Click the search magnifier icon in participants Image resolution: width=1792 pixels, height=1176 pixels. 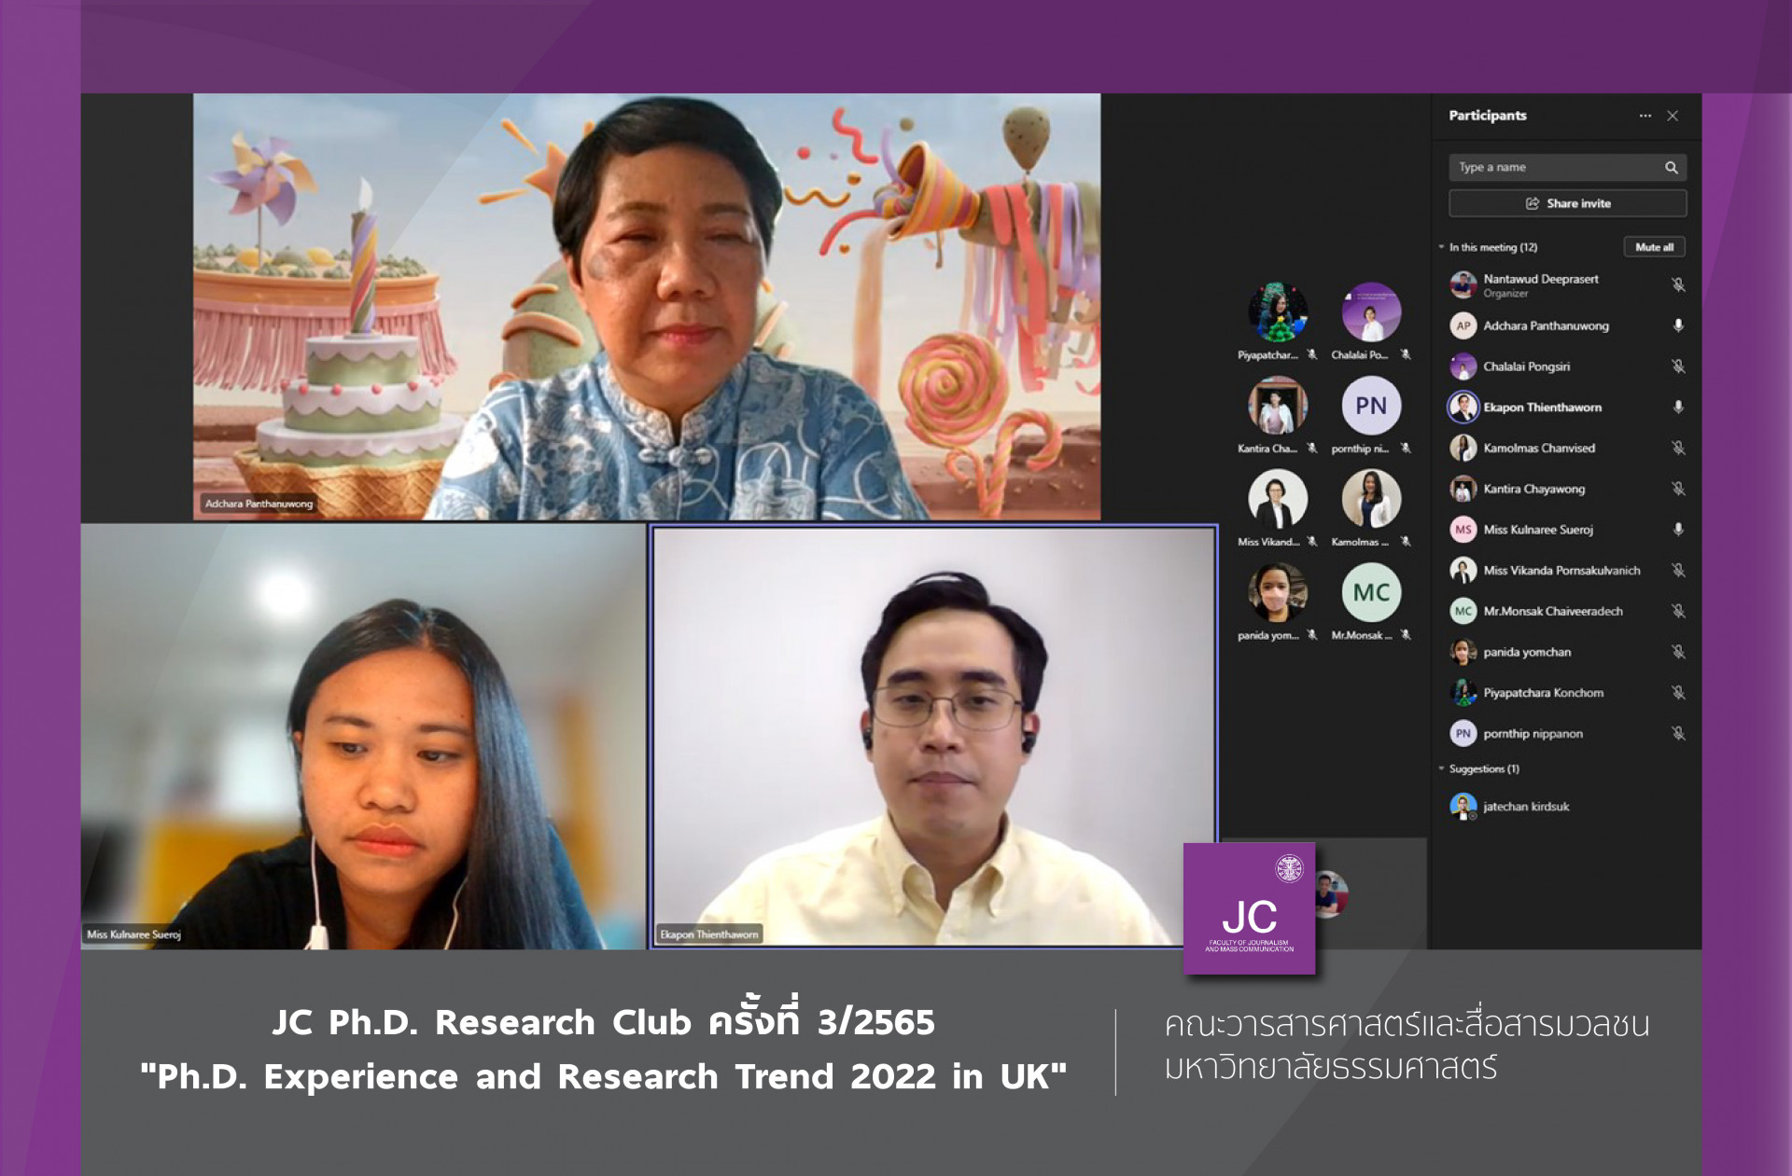1671,168
